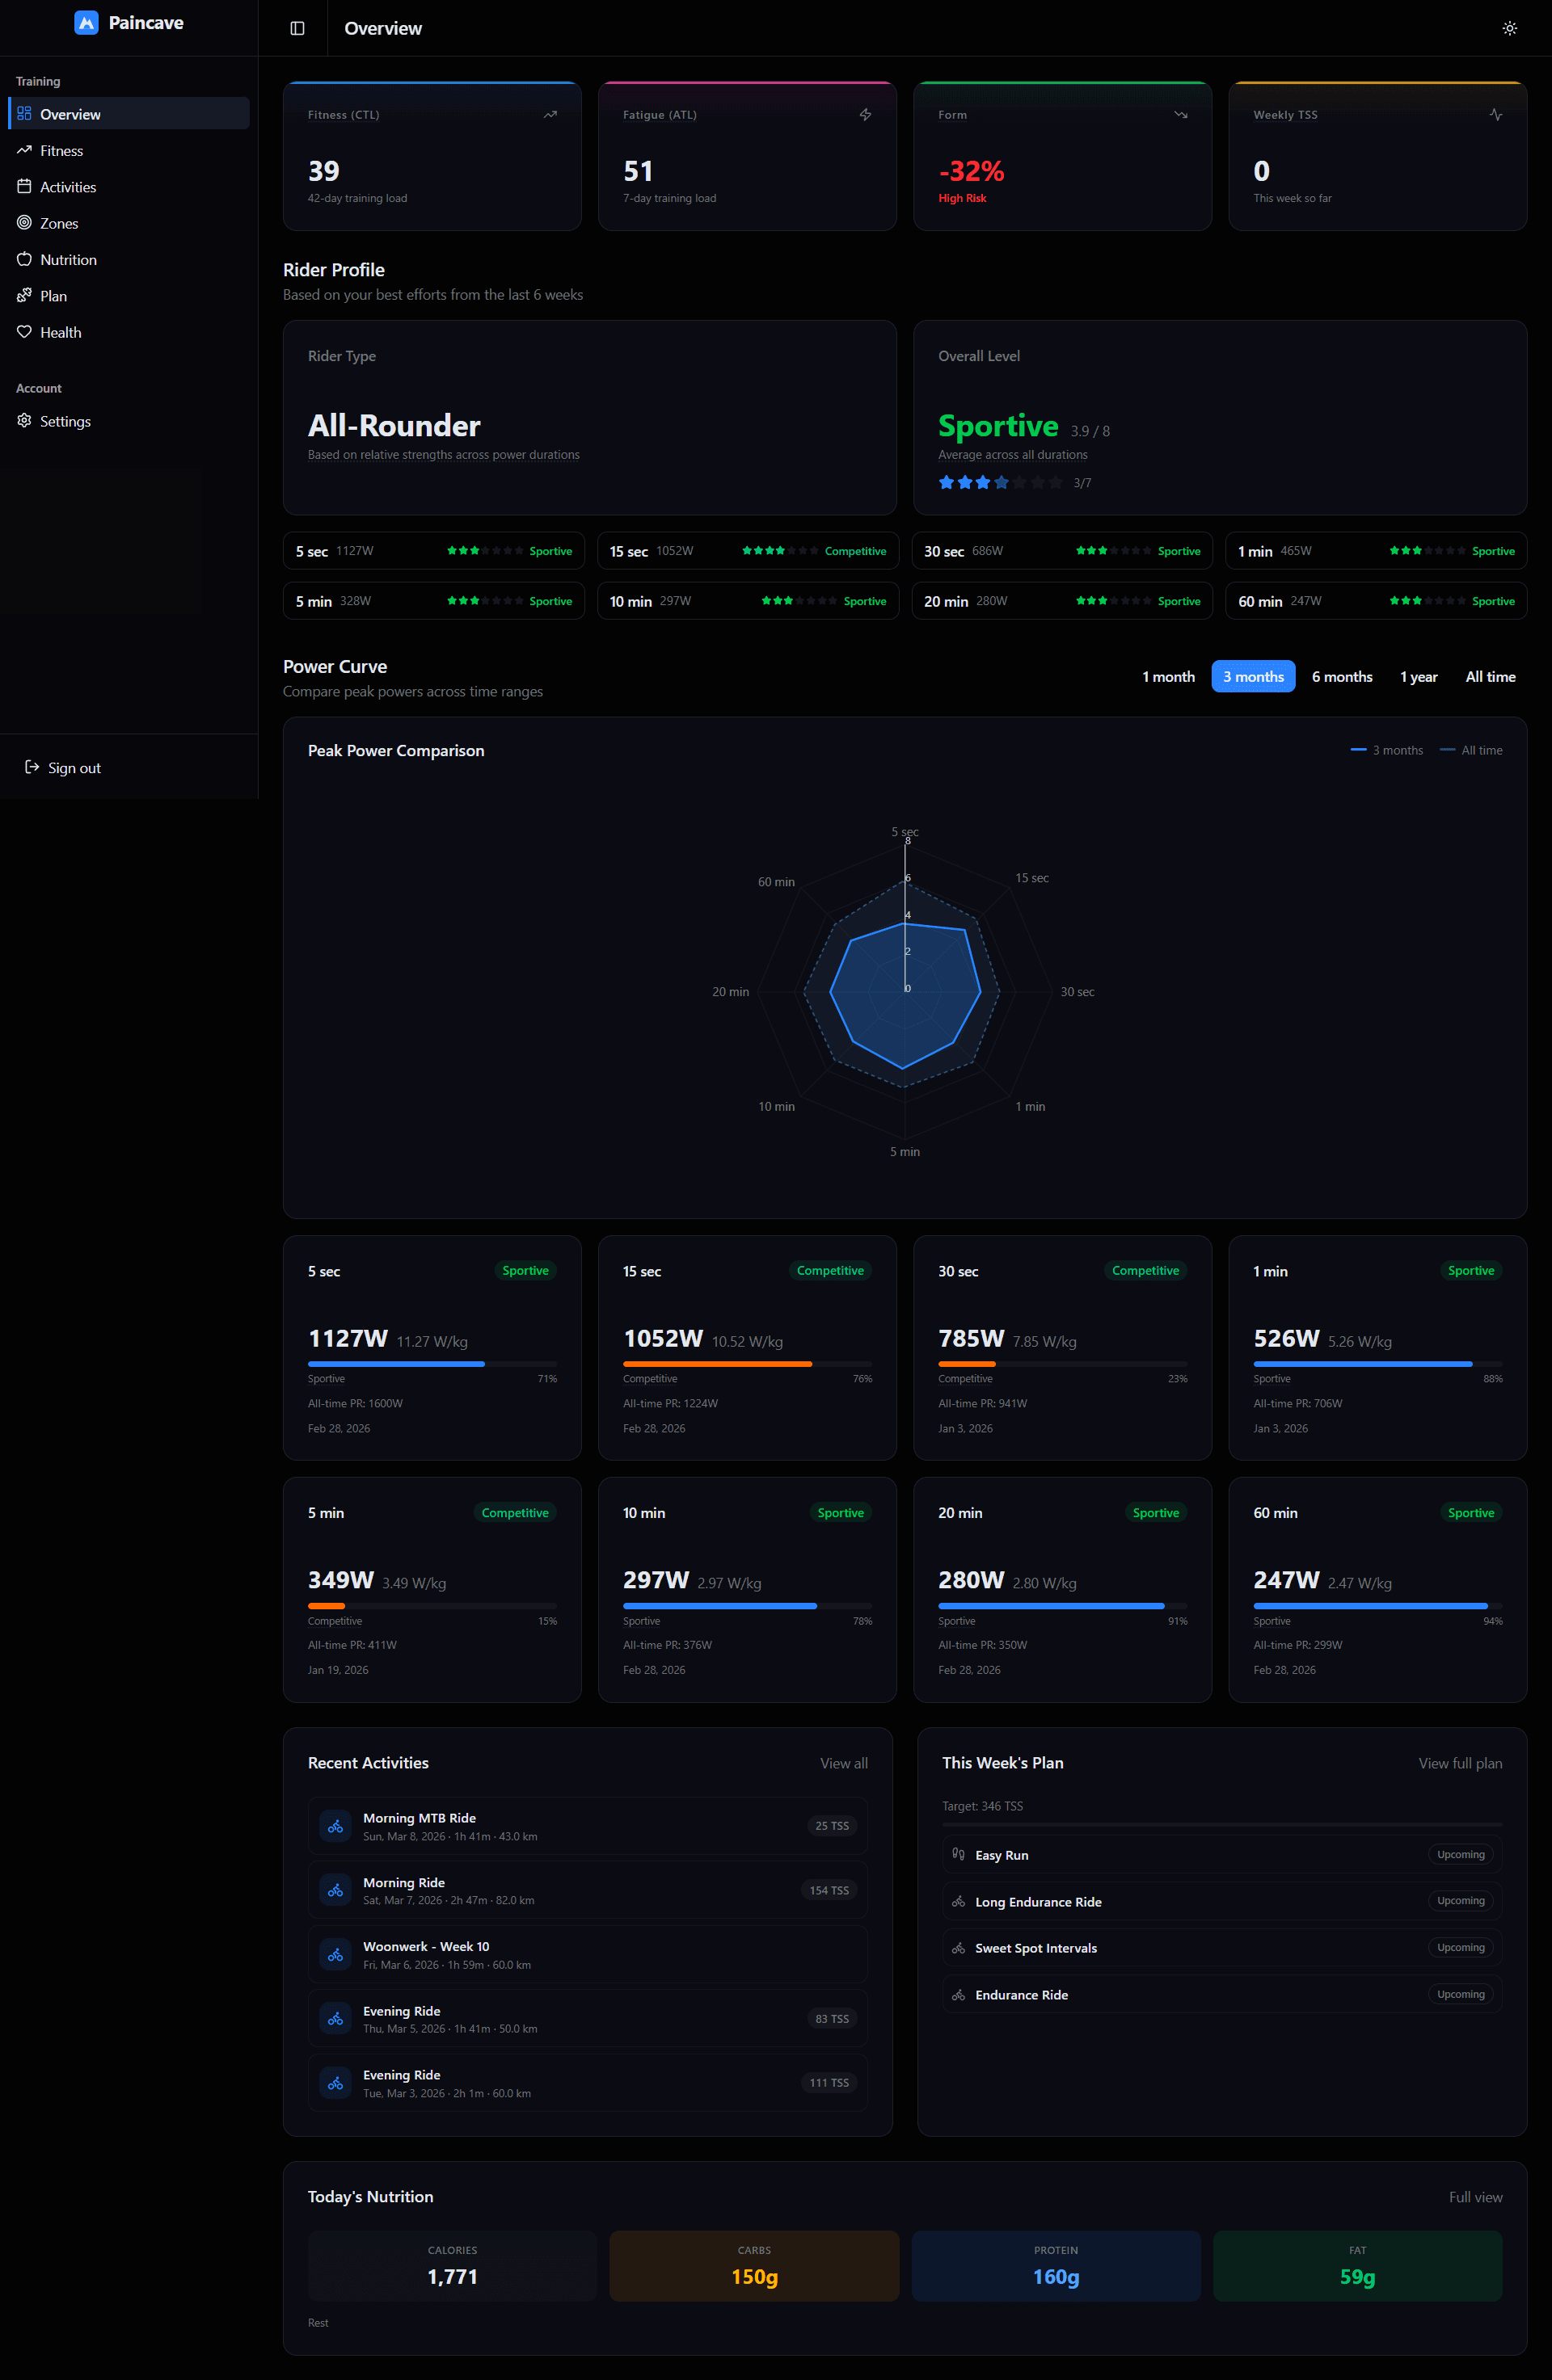This screenshot has width=1552, height=2380.
Task: Open View full plan for this week
Action: tap(1459, 1763)
